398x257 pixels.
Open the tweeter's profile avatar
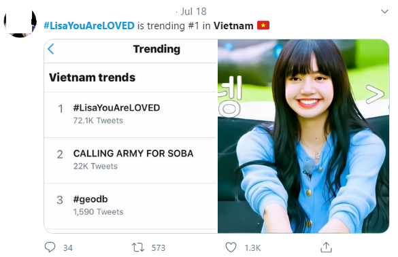pos(20,23)
